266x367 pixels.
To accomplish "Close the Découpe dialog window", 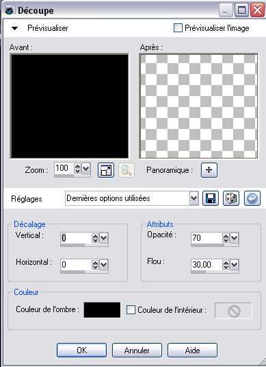I will tap(257, 10).
